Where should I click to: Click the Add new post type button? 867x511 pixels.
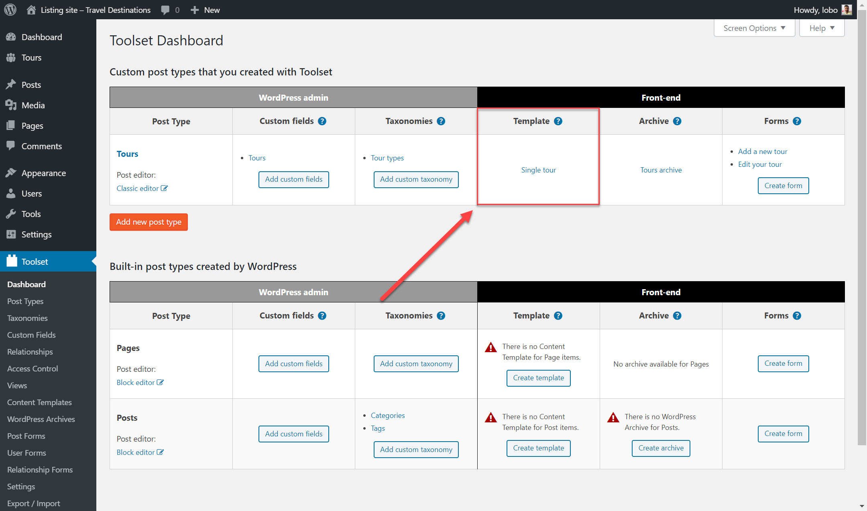(x=149, y=222)
